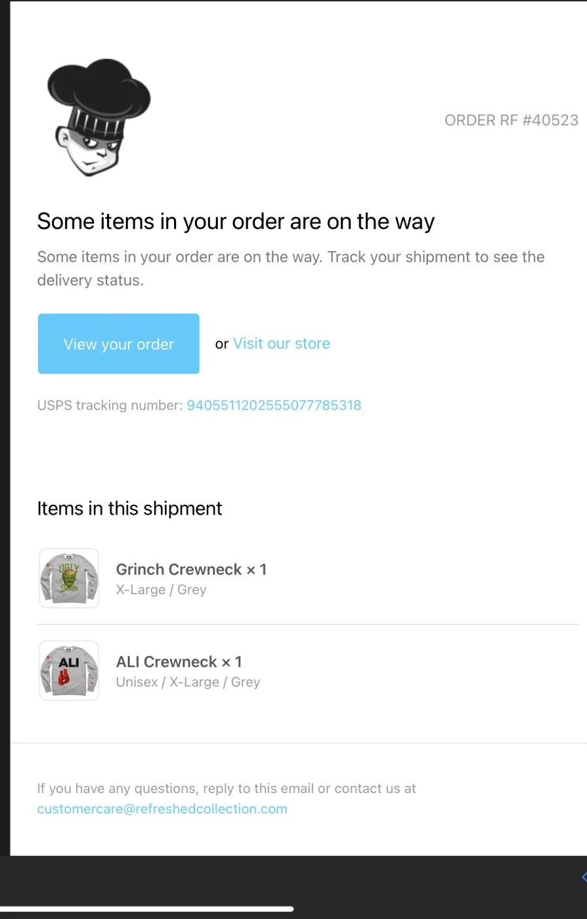Tap the blue chevron at bottom edge
This screenshot has width=587, height=919.
pos(584,877)
